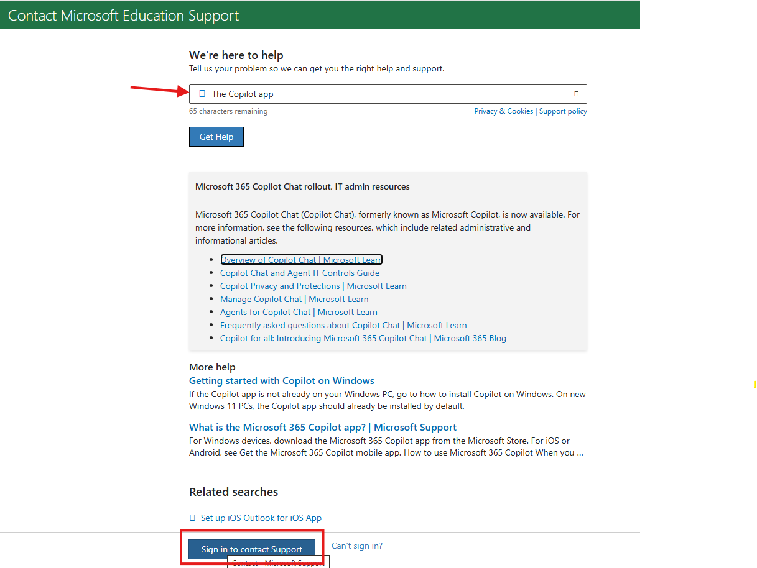This screenshot has width=757, height=568.
Task: Click Sign in to contact Support button
Action: 252,549
